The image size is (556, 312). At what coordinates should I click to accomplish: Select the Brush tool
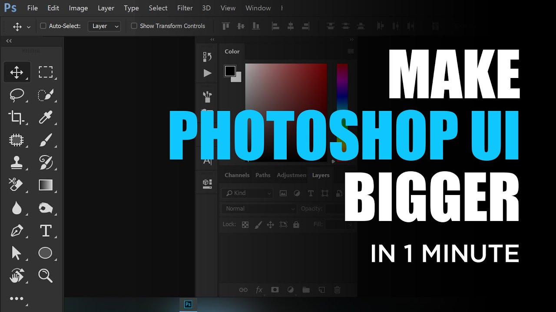coord(46,140)
